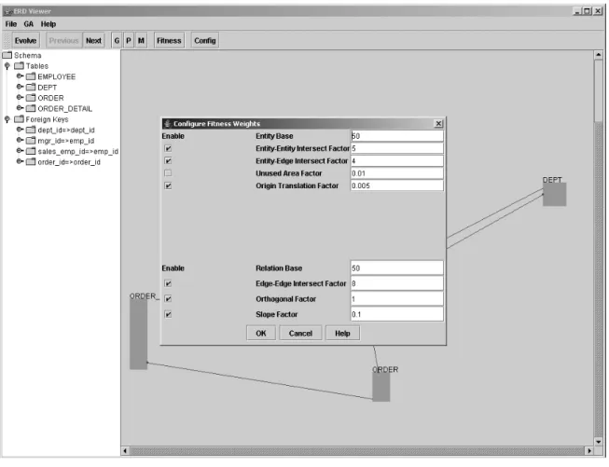Expand the mgr_id=>emp_id tree node
The height and width of the screenshot is (467, 609).
point(20,140)
